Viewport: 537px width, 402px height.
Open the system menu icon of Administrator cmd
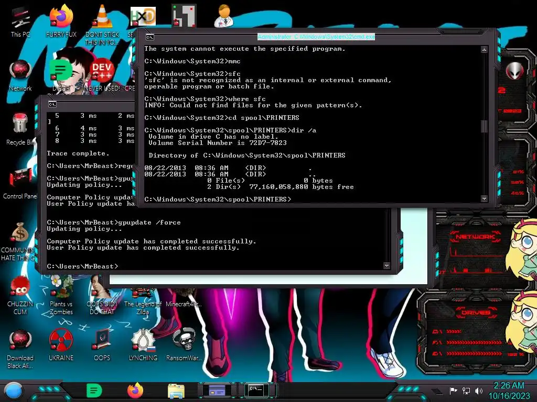click(x=149, y=37)
